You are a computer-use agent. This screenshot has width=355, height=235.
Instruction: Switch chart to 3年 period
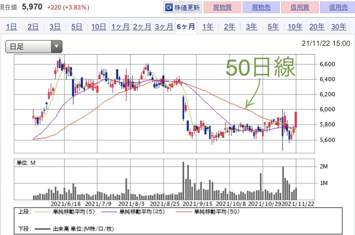tap(251, 27)
